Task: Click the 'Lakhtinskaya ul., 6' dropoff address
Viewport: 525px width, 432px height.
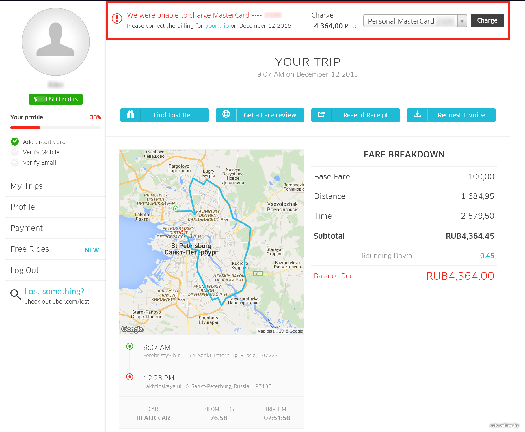Action: tap(207, 386)
